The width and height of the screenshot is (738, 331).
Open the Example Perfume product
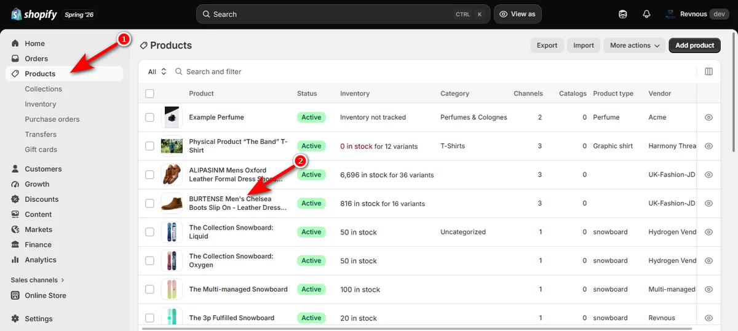(x=216, y=117)
